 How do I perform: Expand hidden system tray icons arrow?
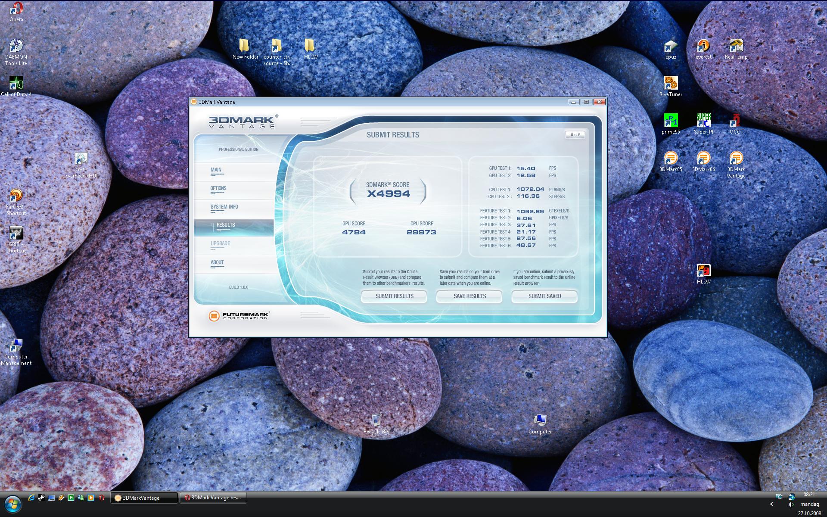point(771,504)
